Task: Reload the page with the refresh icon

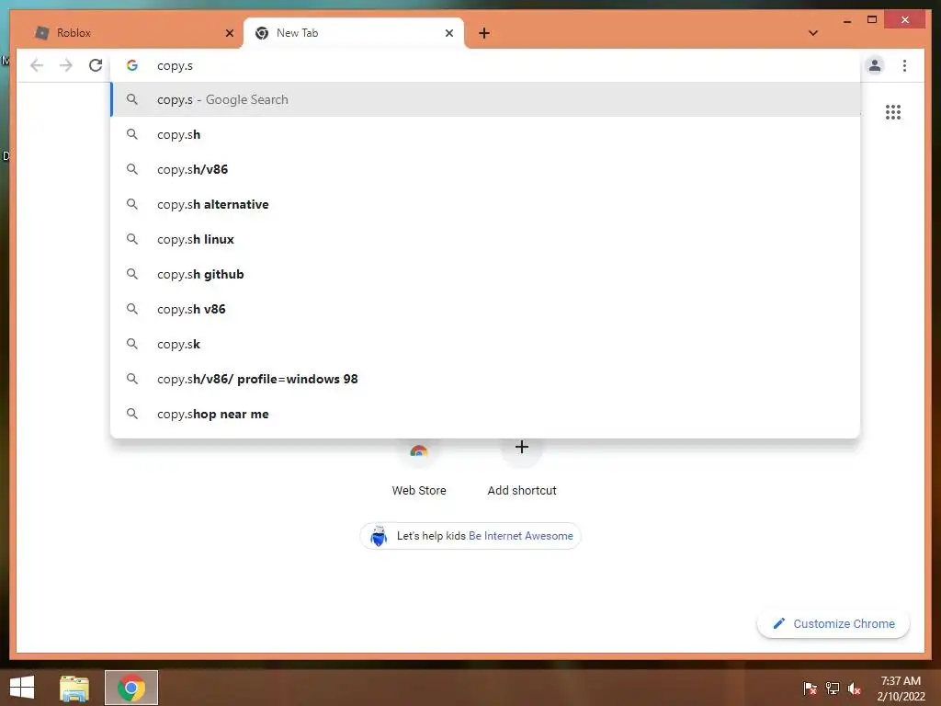Action: [96, 65]
